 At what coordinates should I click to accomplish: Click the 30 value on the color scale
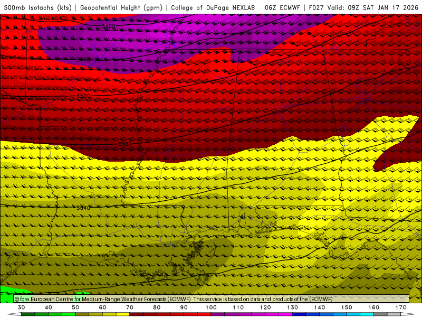[x=21, y=307]
